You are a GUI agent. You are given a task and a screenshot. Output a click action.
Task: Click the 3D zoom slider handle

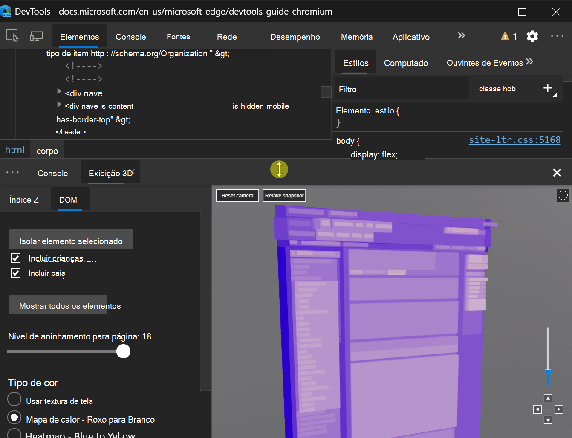tap(548, 372)
